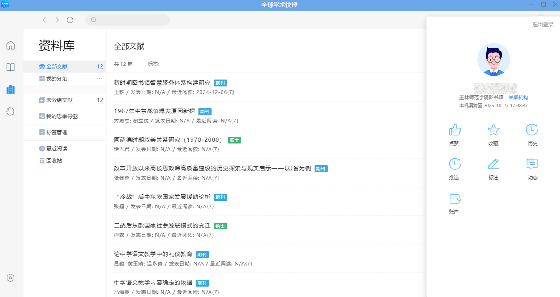Open 动态 message icon
The width and height of the screenshot is (560, 297).
(x=532, y=164)
